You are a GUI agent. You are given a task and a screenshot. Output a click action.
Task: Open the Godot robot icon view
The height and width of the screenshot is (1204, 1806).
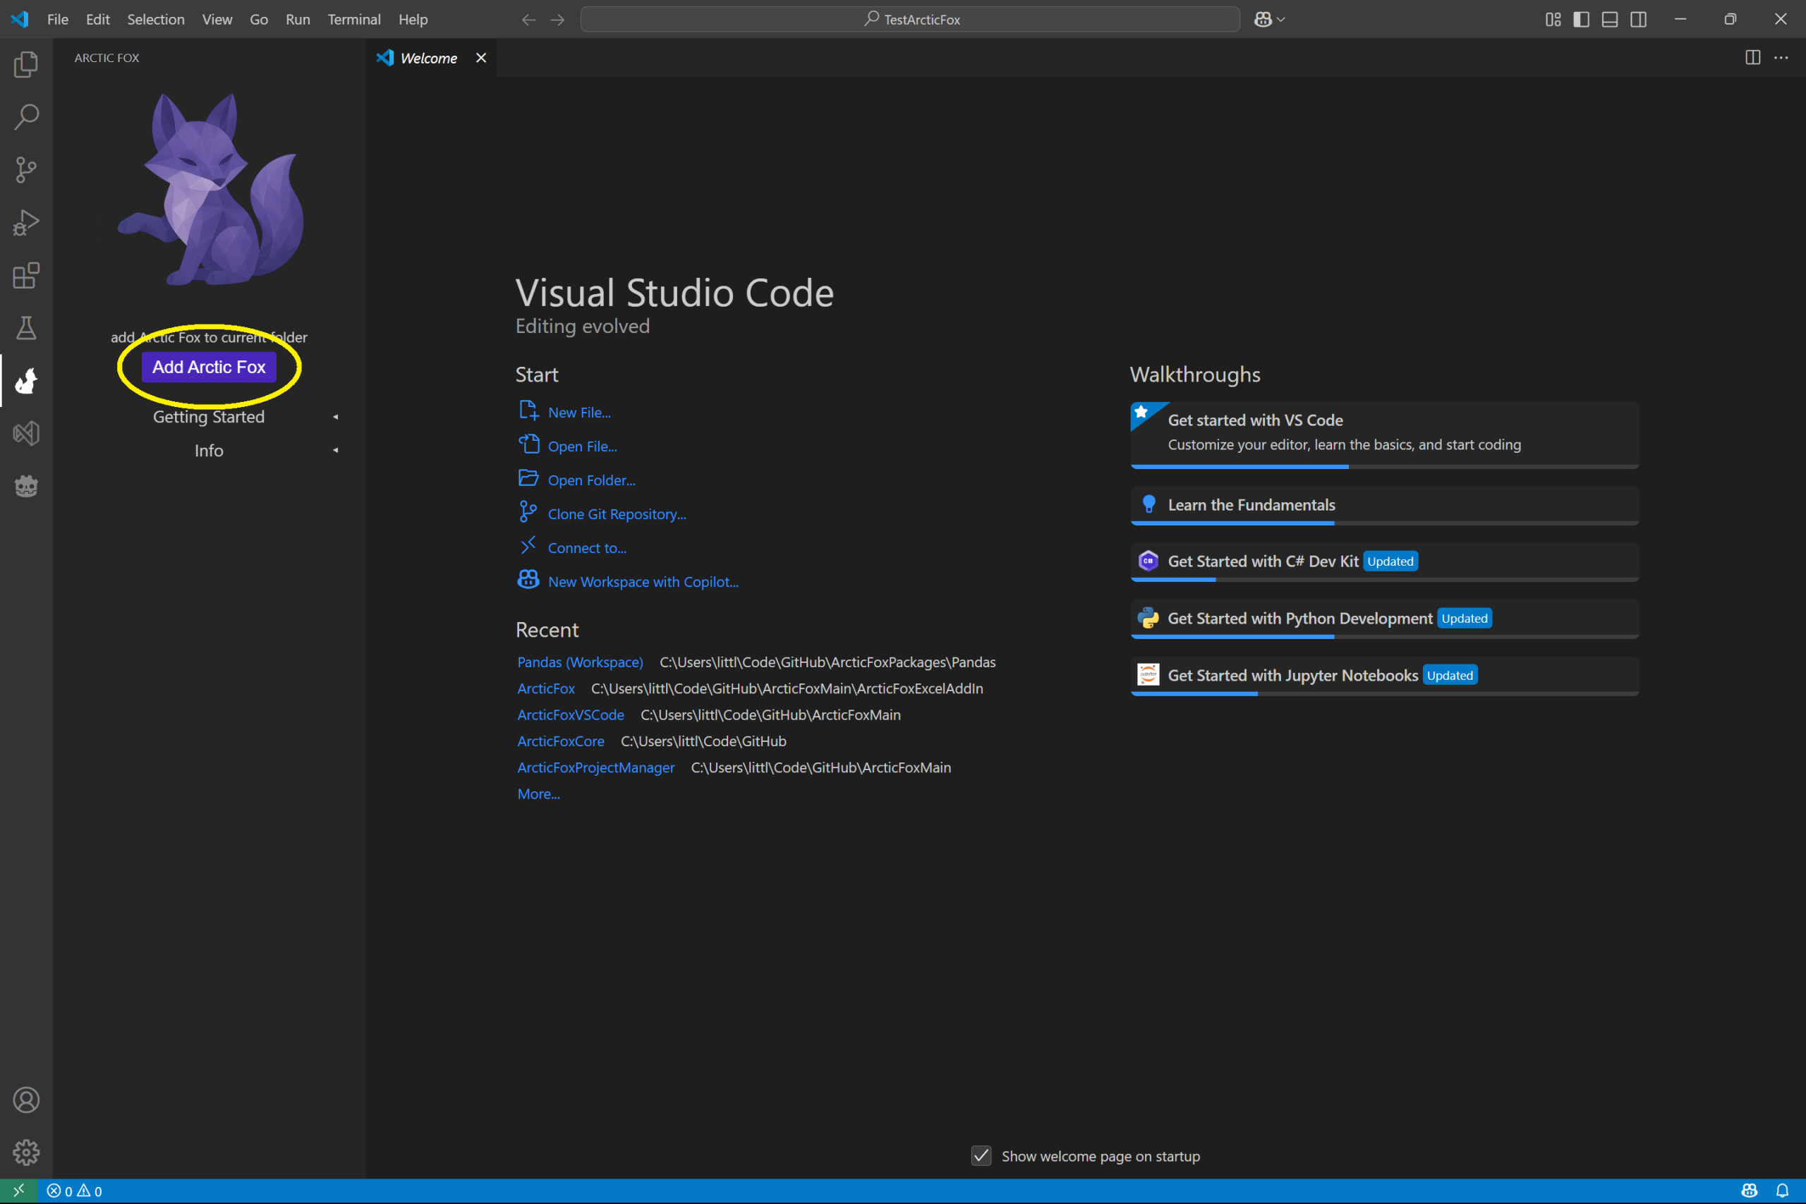(26, 486)
